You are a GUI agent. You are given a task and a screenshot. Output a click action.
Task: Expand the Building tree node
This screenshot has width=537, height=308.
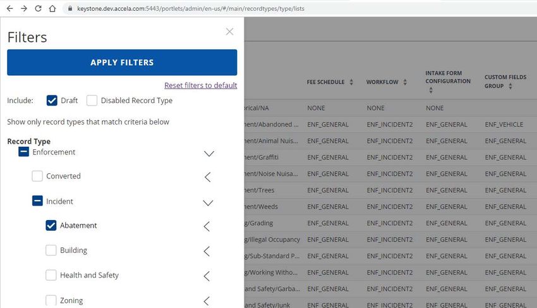(207, 251)
